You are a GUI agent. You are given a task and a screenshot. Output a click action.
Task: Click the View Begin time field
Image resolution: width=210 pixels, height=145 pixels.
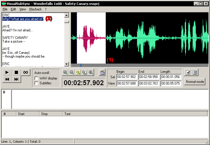tap(127, 83)
